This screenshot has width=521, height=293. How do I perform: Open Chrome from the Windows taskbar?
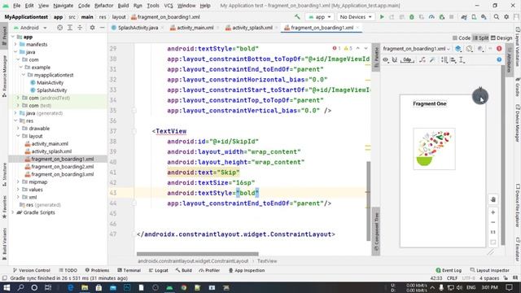[x=184, y=287]
